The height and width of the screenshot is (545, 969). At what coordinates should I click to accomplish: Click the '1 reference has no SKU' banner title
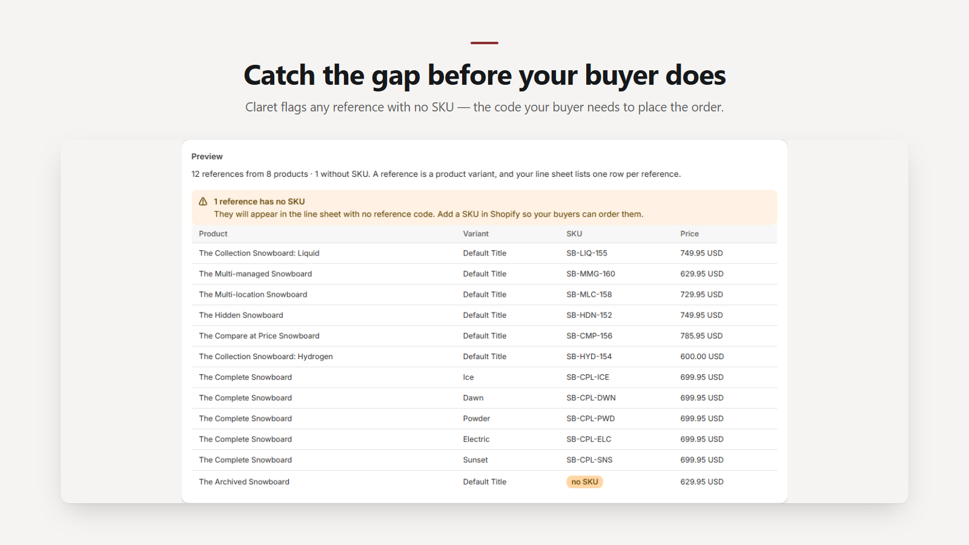[259, 202]
